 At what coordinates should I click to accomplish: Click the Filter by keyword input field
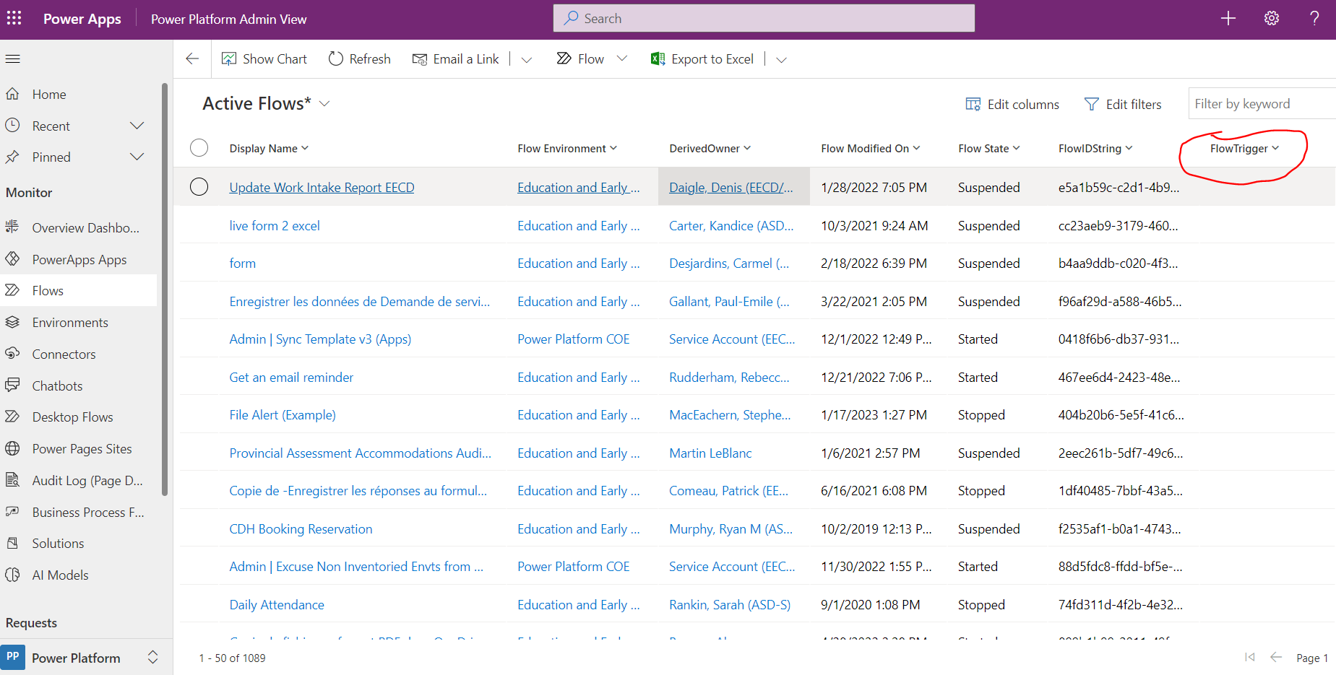coord(1261,103)
